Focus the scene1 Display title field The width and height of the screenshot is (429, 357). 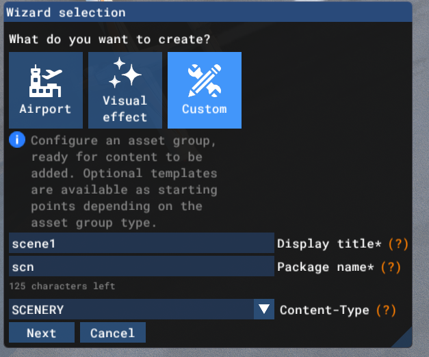coord(141,243)
